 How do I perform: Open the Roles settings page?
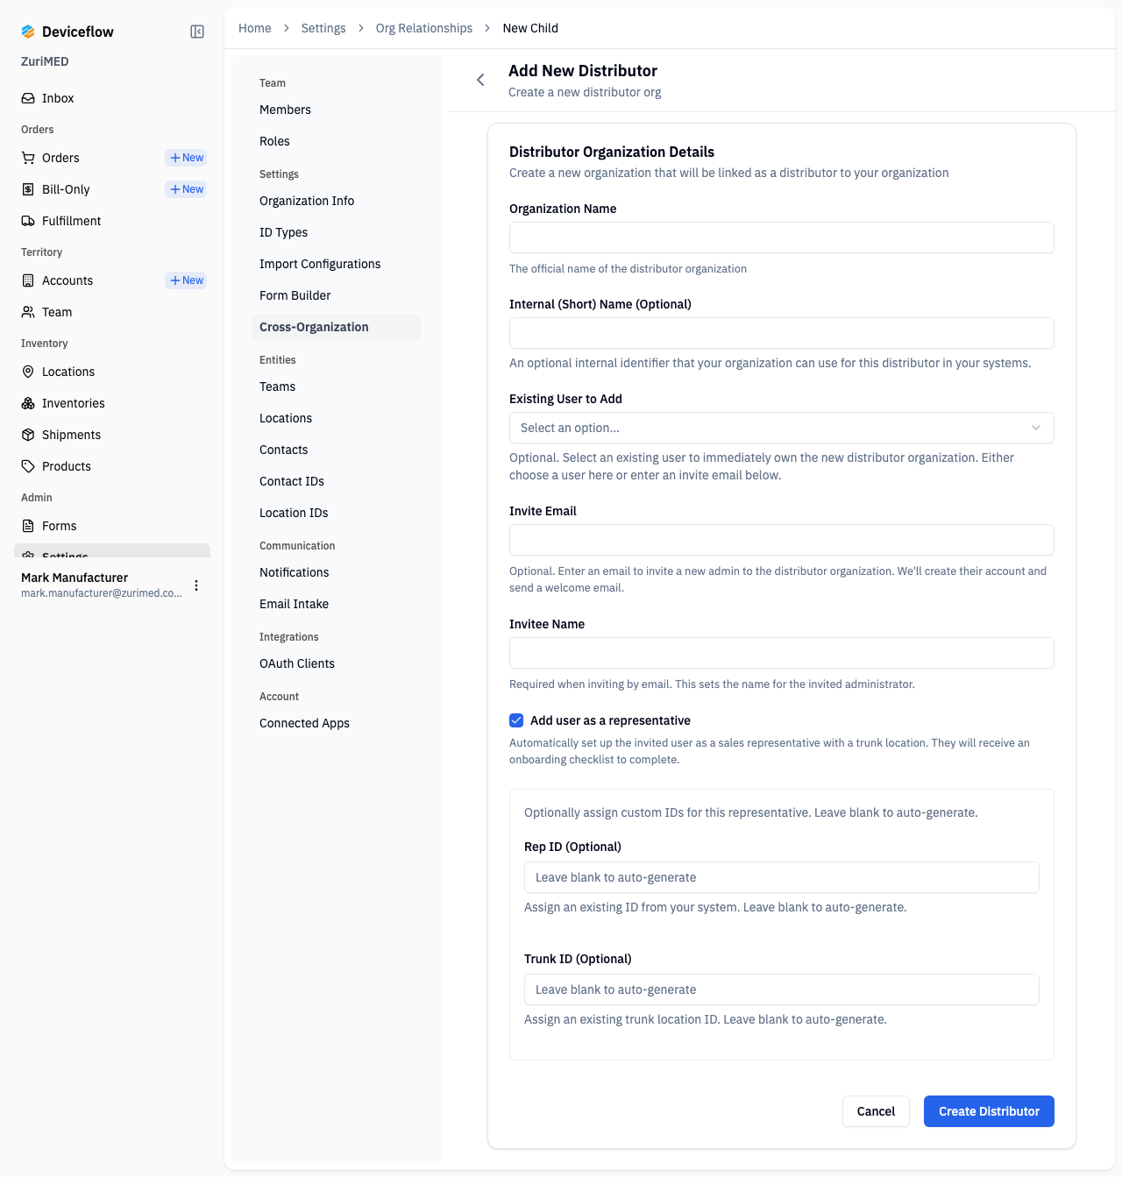(337, 141)
